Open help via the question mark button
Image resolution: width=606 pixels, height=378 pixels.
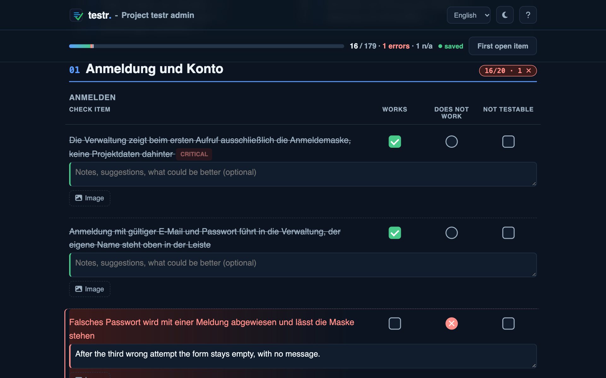[x=528, y=15]
